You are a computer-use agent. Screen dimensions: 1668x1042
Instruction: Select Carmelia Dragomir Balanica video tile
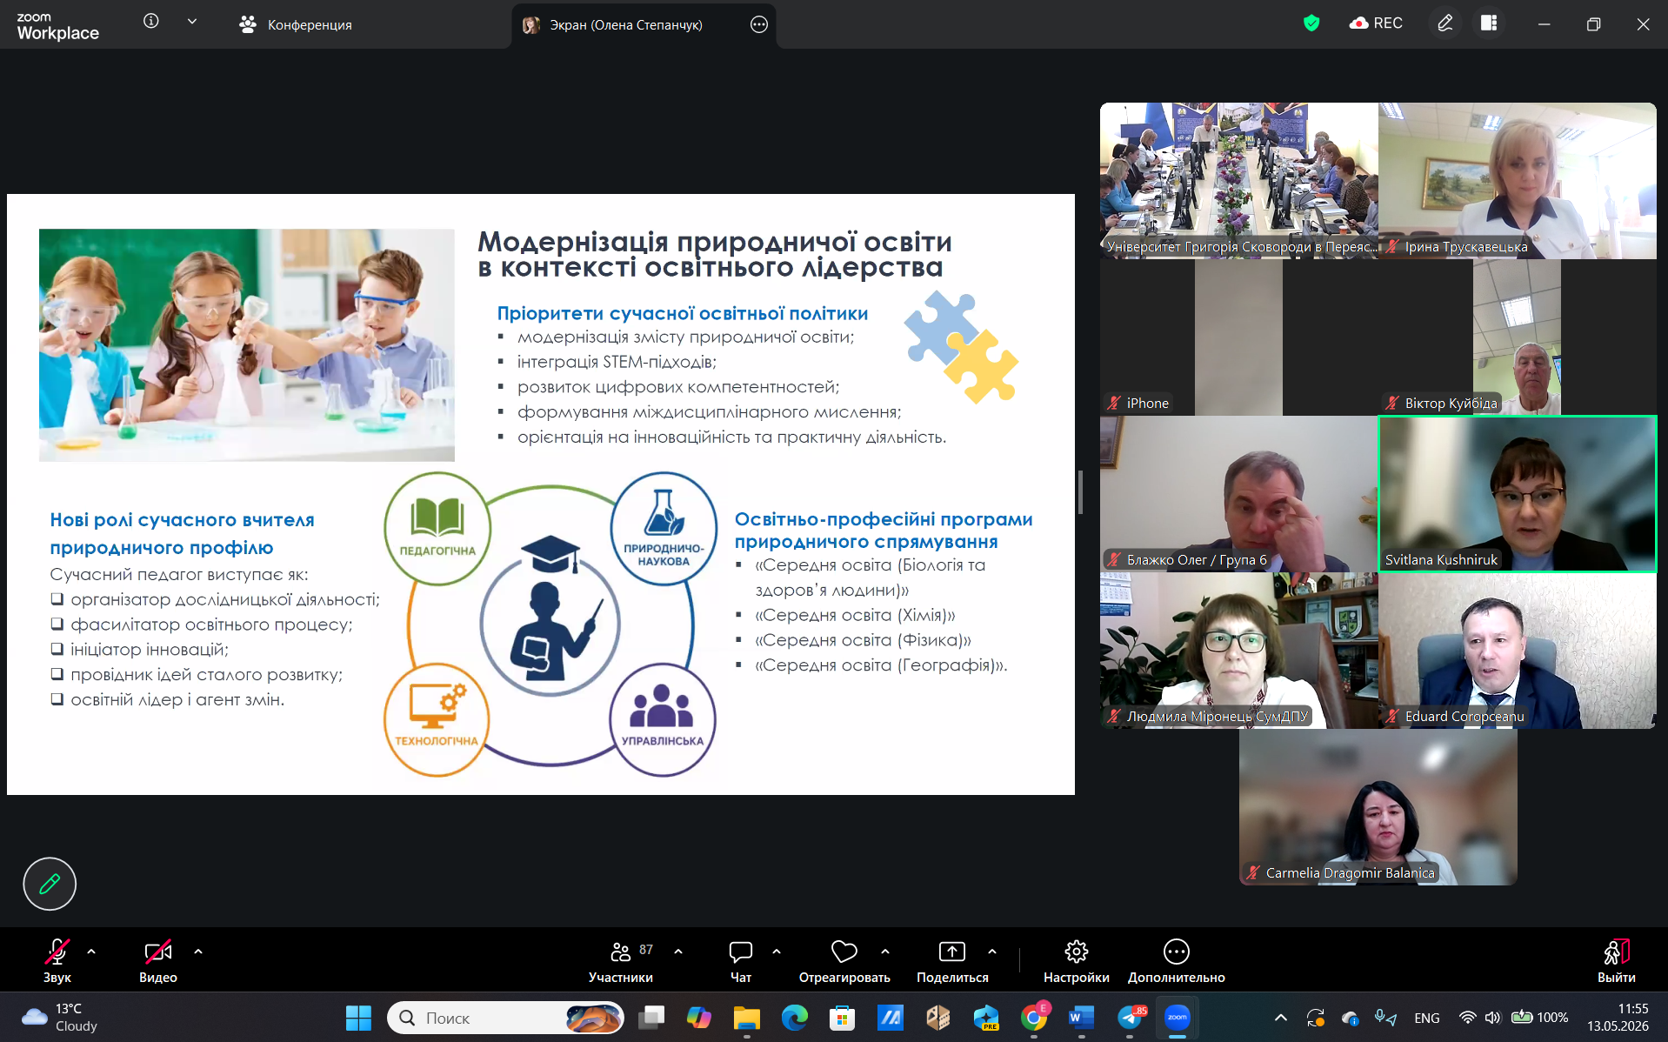point(1378,807)
